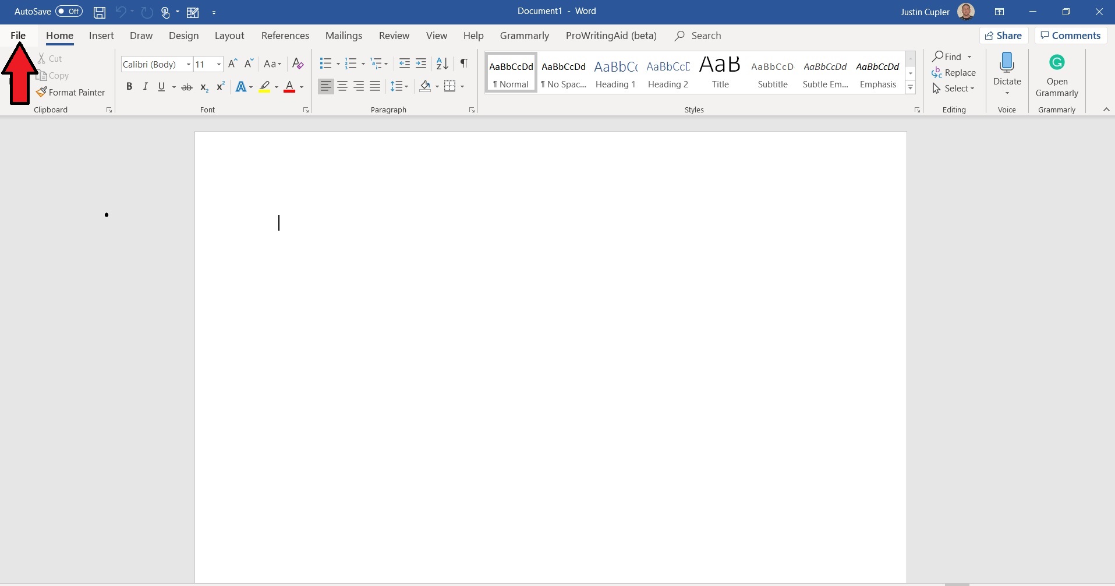Select the Format Painter brush
The height and width of the screenshot is (586, 1115).
tap(70, 92)
